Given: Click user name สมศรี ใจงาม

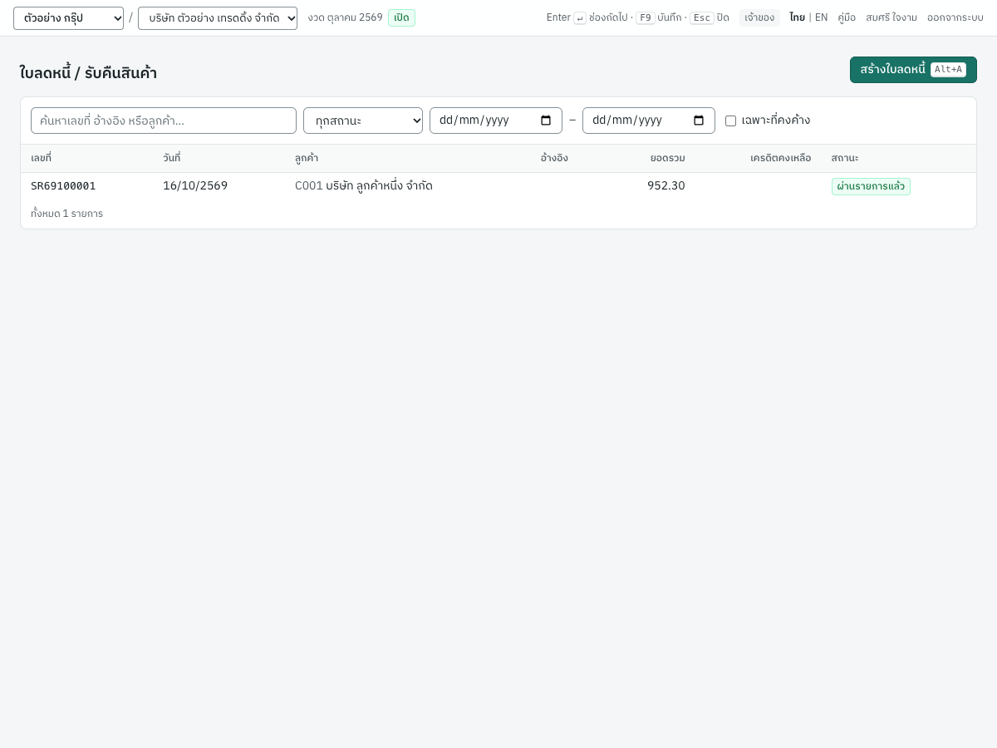Looking at the screenshot, I should point(891,17).
